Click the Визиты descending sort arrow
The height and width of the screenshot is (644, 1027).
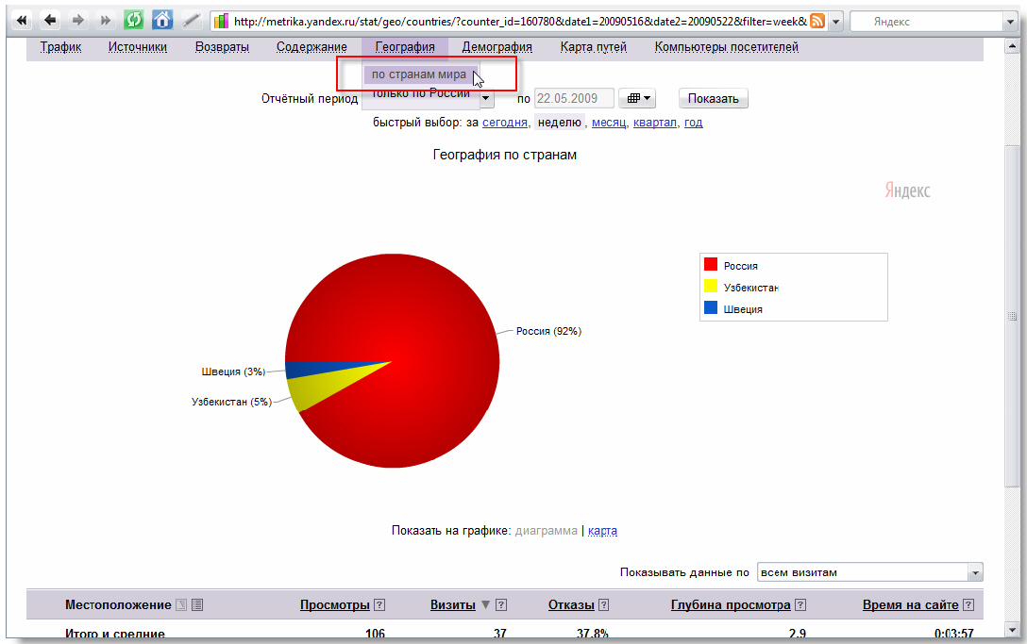click(x=485, y=605)
